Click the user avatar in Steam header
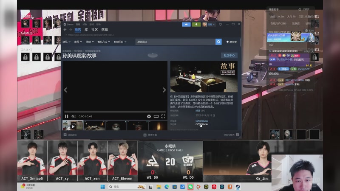Screen dimensions: 340x191 coord(204,25)
